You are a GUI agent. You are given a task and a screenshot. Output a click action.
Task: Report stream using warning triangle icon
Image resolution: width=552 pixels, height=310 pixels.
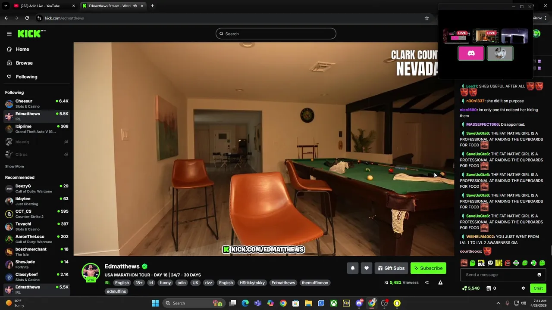click(x=440, y=282)
